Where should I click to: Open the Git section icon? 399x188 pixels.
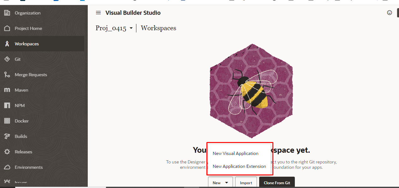pos(7,59)
